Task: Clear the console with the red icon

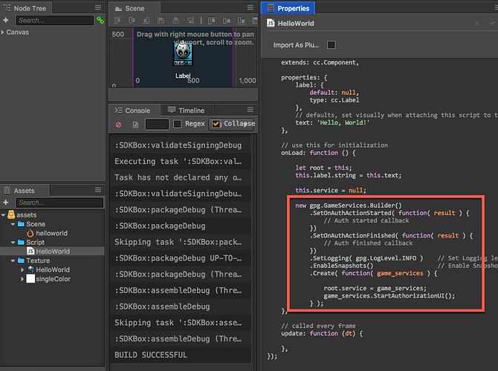Action: coord(118,125)
